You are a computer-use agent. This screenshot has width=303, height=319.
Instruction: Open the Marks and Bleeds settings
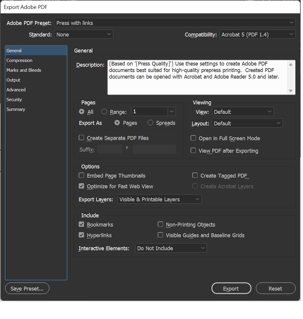24,70
